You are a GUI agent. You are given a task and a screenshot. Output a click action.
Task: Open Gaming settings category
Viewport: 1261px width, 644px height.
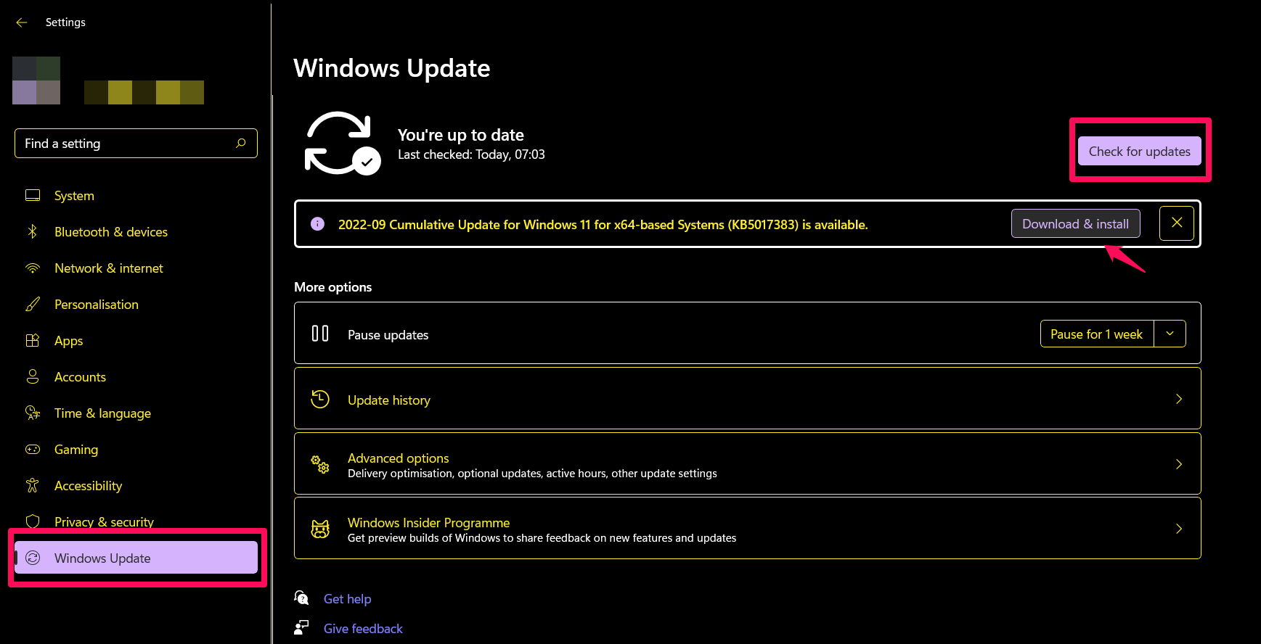click(136, 450)
